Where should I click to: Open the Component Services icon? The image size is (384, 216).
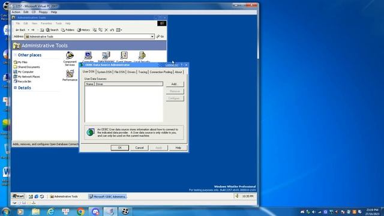pos(70,59)
